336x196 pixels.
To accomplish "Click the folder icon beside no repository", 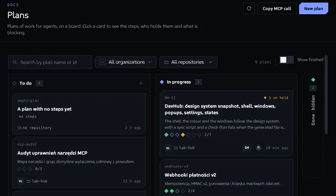I will click(19, 128).
